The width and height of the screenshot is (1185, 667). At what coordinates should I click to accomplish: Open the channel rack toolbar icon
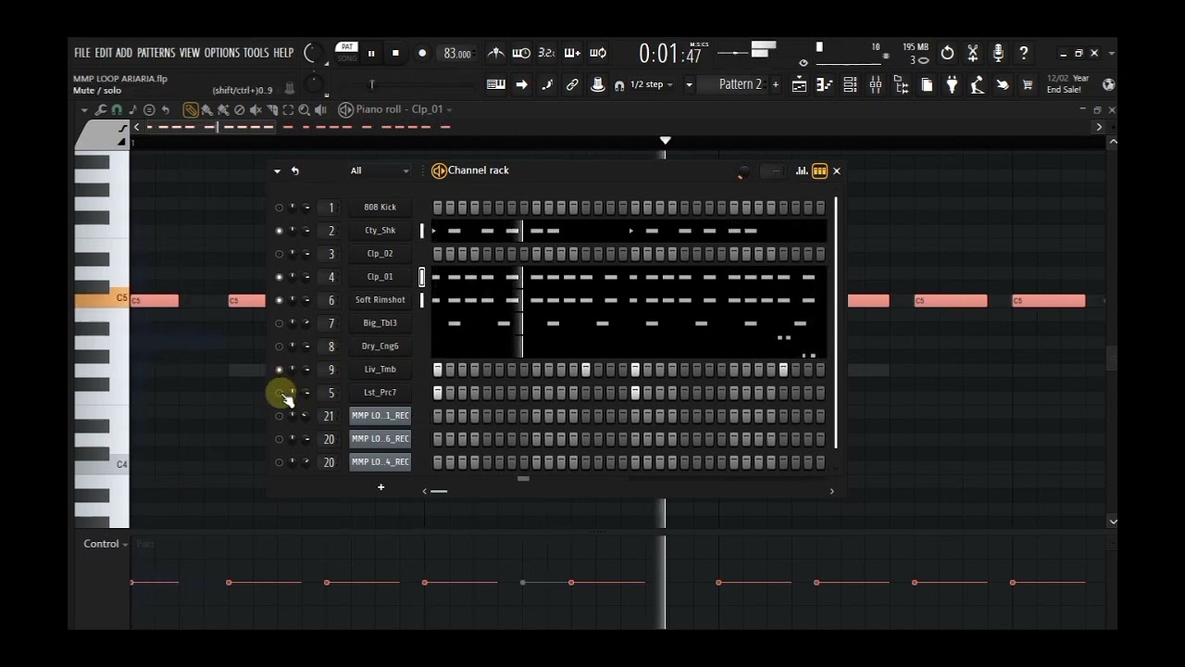point(850,85)
